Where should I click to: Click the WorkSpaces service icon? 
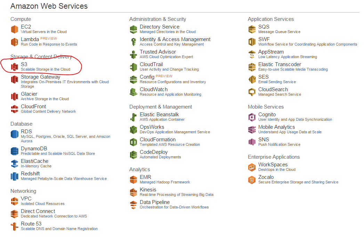click(252, 167)
